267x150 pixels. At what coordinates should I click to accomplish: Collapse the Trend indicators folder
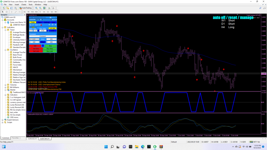click(x=5, y=30)
